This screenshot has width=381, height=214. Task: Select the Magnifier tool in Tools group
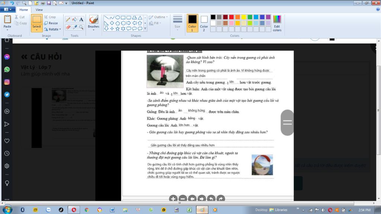tap(81, 27)
